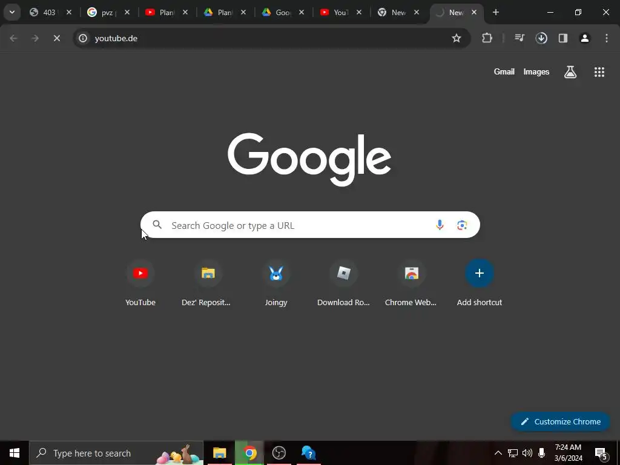Open Chrome three-dot menu

click(x=607, y=38)
